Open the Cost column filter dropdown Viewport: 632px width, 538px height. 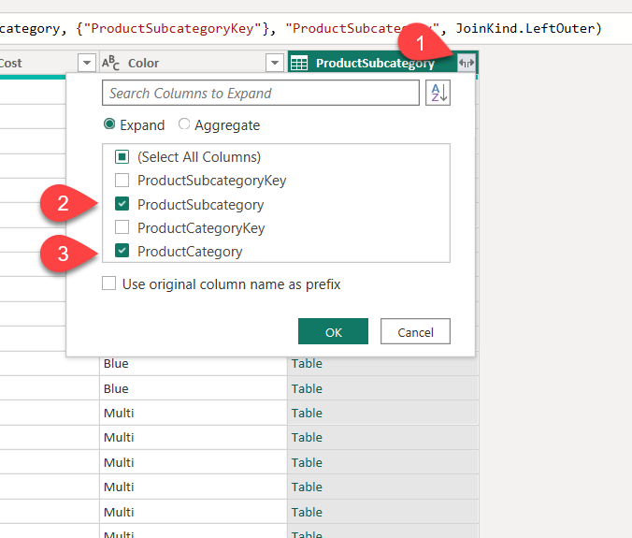87,63
